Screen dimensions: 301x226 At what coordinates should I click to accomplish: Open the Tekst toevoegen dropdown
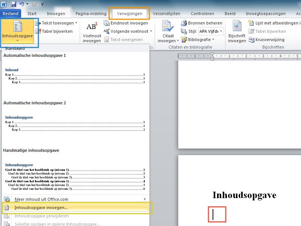coord(76,23)
